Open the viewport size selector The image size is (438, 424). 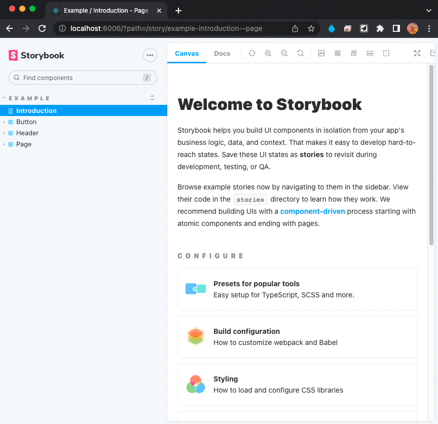click(x=354, y=53)
